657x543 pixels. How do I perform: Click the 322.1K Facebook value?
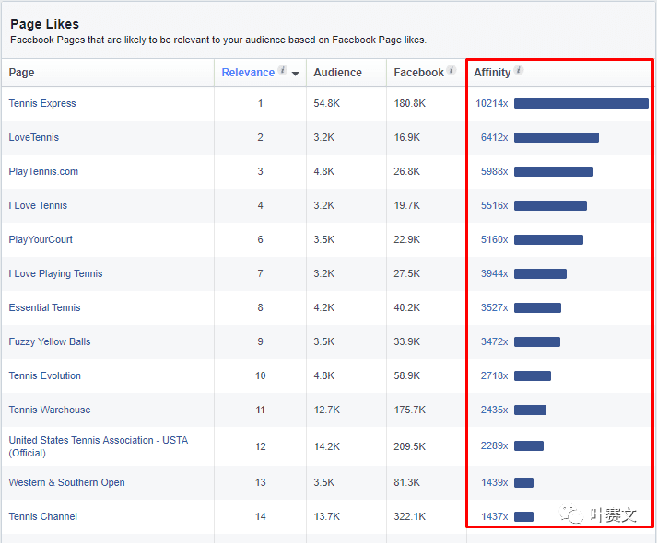(x=410, y=516)
